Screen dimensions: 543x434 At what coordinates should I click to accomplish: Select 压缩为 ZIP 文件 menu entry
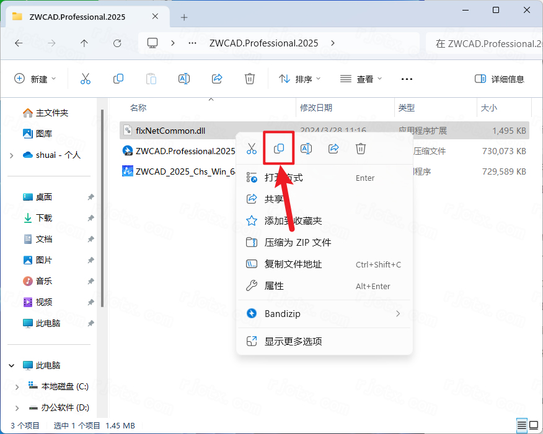298,242
